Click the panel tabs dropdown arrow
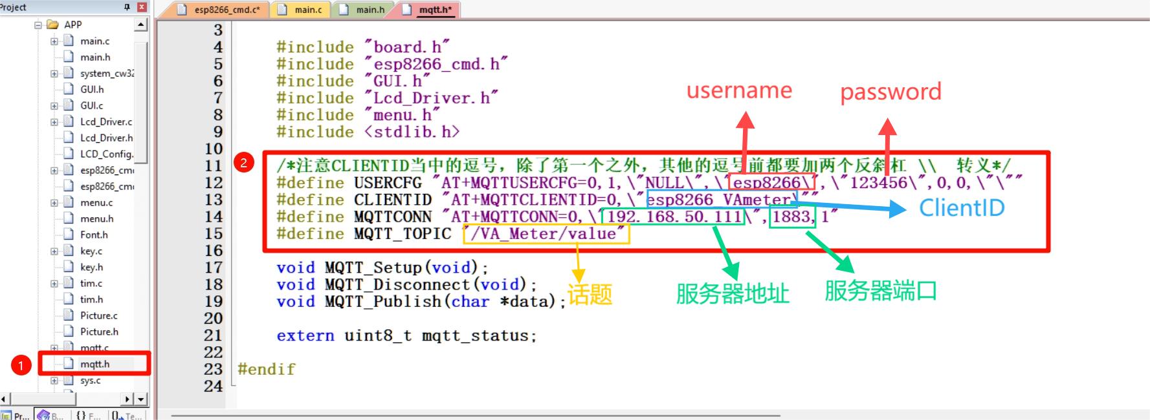Viewport: 1150px width, 420px height. tap(142, 399)
